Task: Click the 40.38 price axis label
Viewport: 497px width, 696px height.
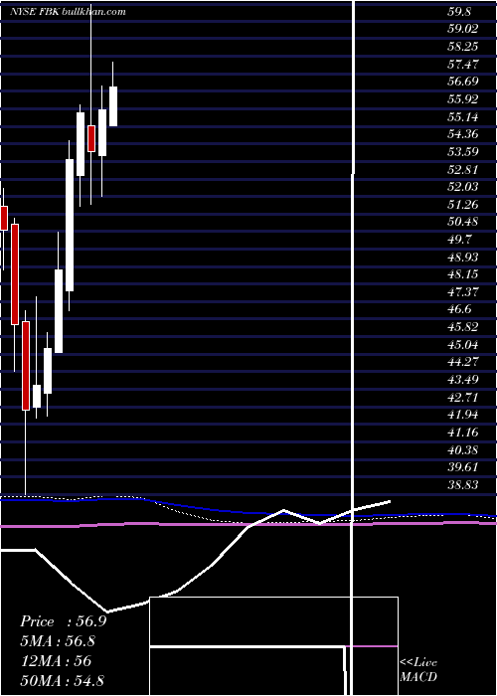Action: [x=462, y=450]
